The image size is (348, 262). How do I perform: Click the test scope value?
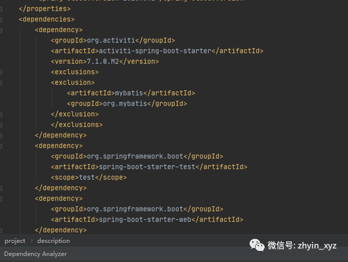click(86, 178)
